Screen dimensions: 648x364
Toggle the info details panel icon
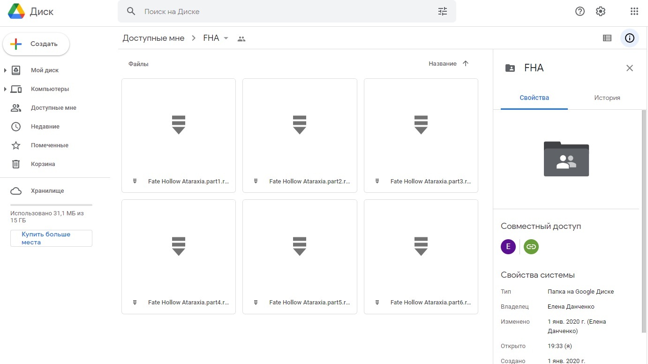coord(630,38)
